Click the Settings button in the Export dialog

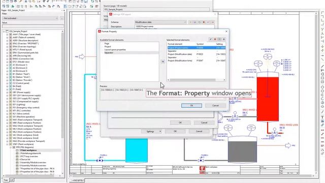[x=151, y=131]
